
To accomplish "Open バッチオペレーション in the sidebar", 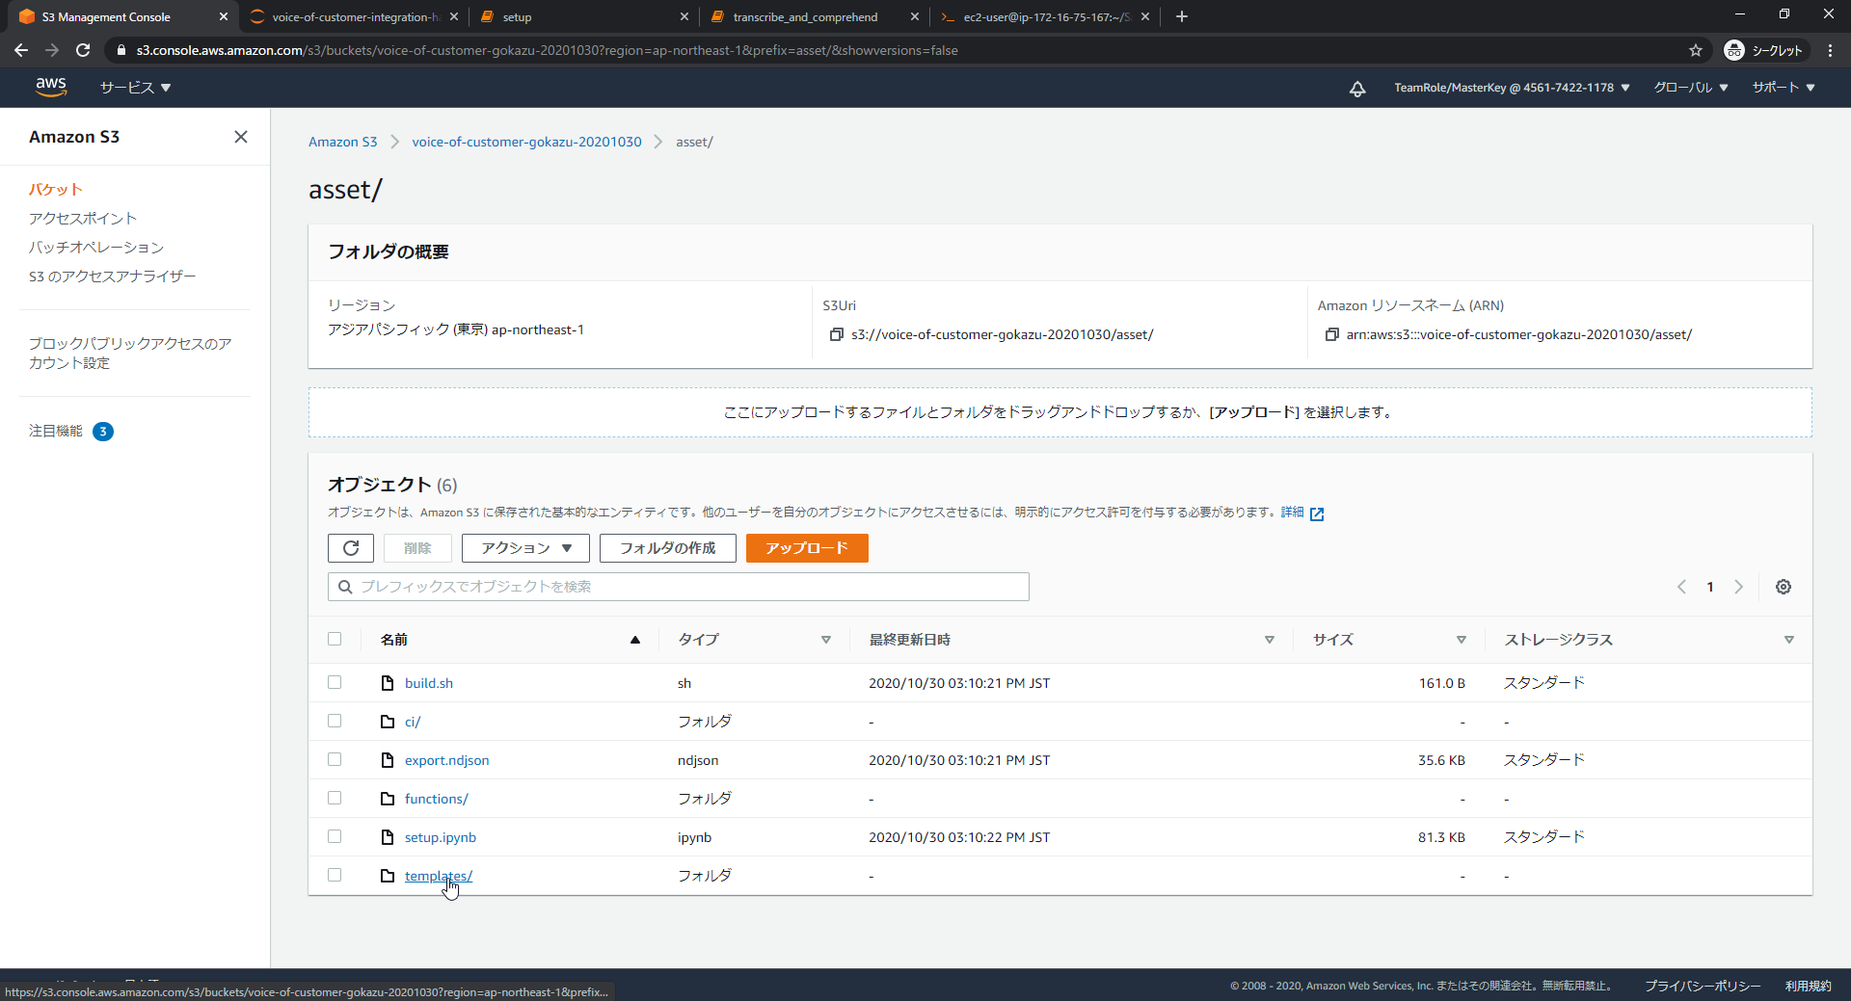I will pos(96,248).
